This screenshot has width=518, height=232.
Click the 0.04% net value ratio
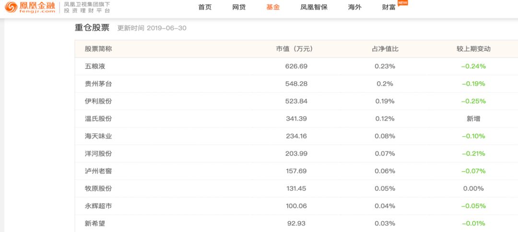click(x=385, y=206)
